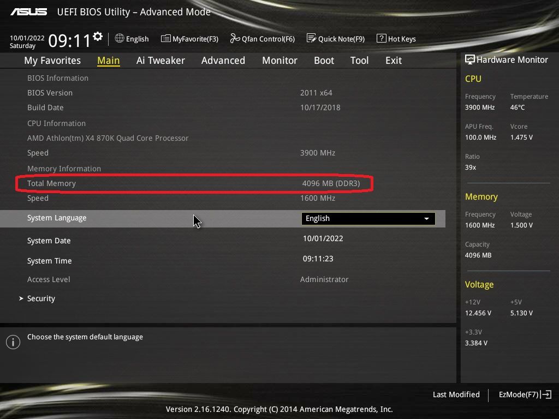
Task: Click the AMD Athlon X4 870K processor text
Action: (x=108, y=138)
